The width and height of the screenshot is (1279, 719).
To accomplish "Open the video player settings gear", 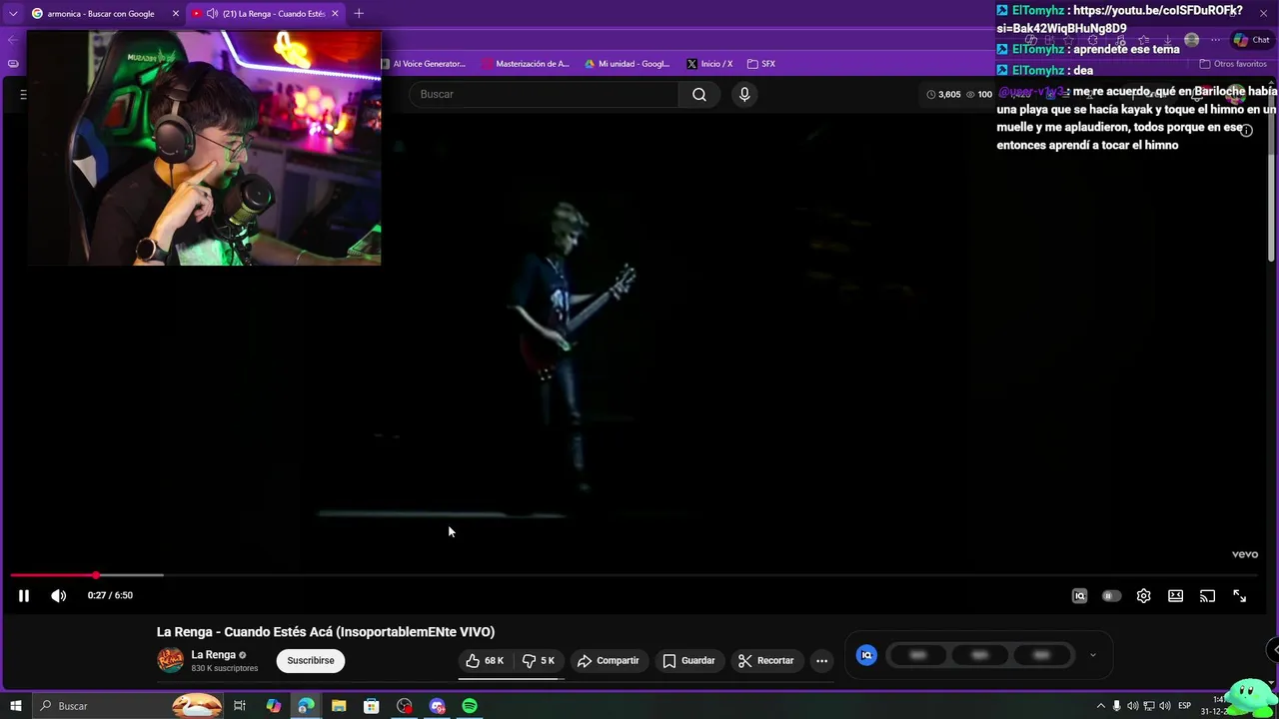I will [x=1143, y=596].
